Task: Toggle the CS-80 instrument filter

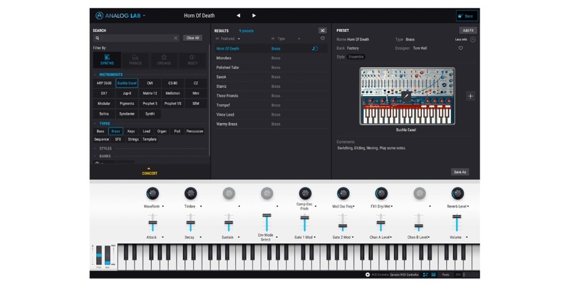Action: (x=172, y=83)
